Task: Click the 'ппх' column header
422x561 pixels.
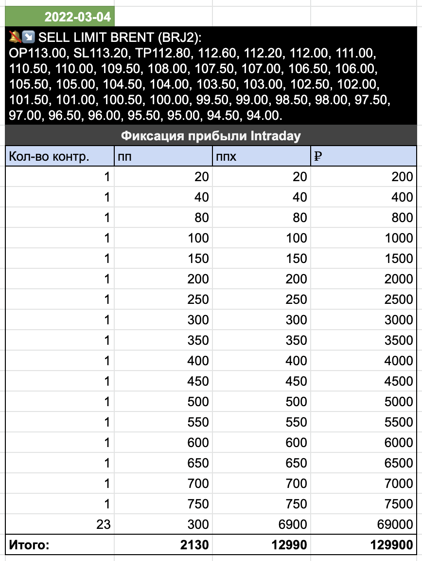Action: 262,156
